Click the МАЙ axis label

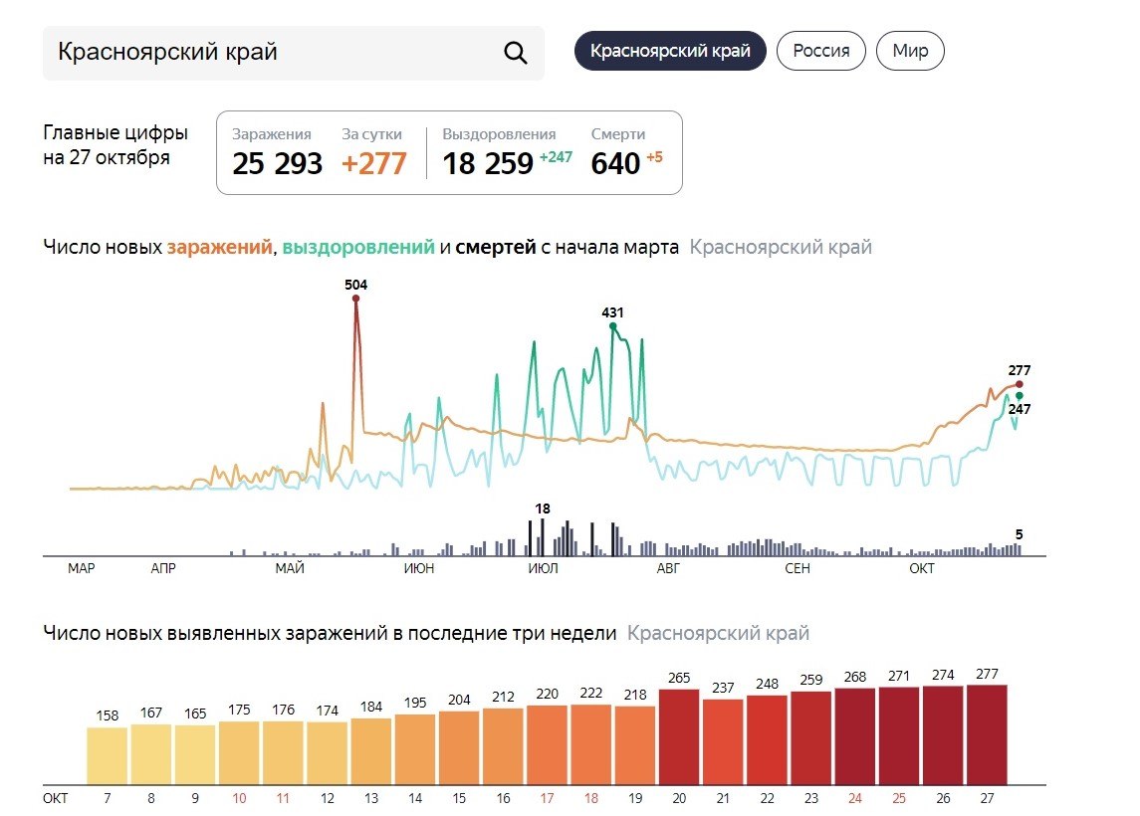(290, 568)
